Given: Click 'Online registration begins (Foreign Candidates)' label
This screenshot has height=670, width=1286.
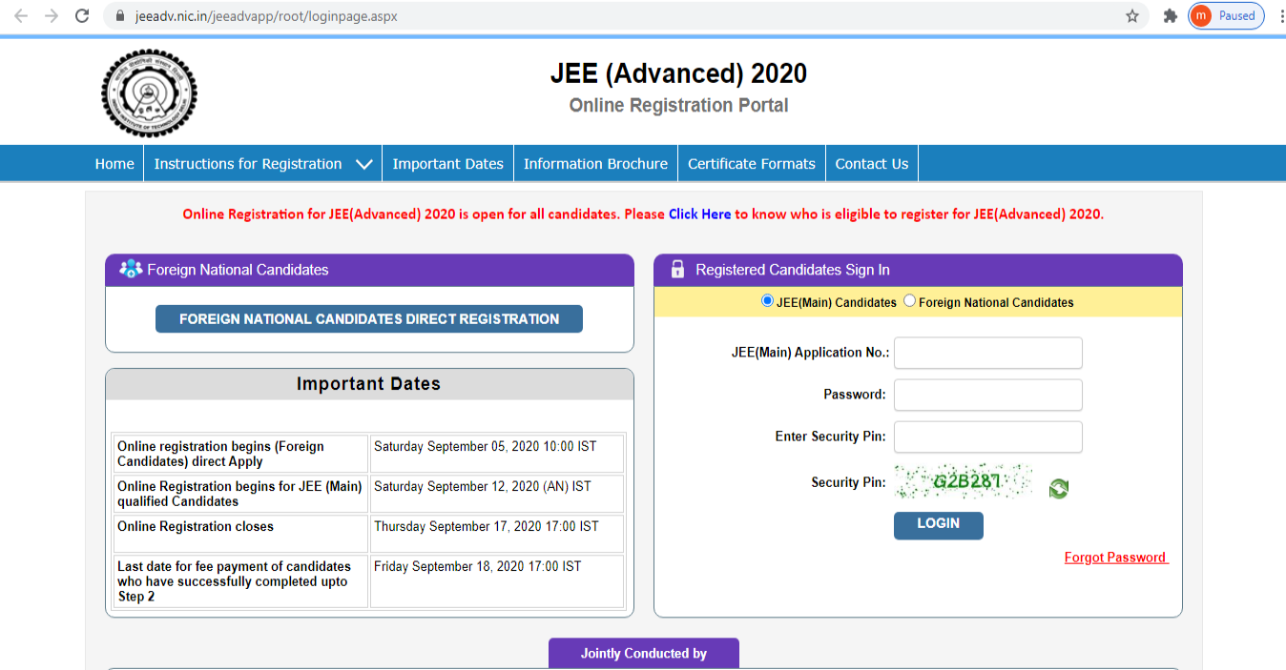Looking at the screenshot, I should 220,454.
